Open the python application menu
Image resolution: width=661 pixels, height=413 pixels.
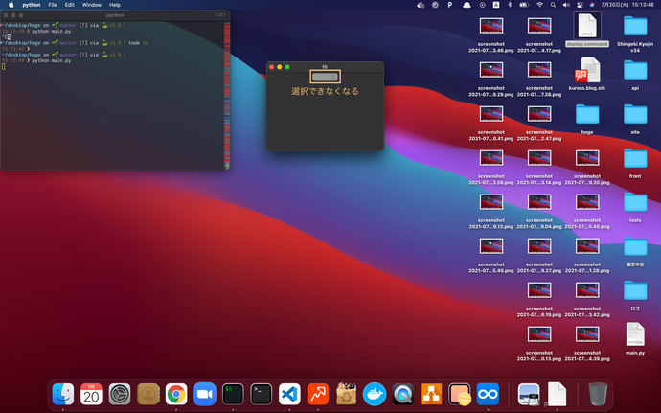pos(32,5)
